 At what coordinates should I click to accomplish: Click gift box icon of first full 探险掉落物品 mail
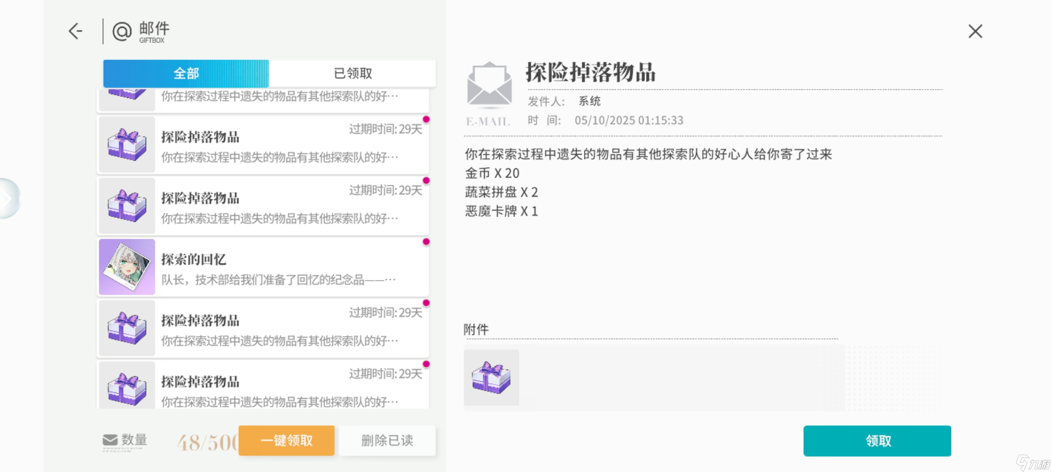(127, 145)
